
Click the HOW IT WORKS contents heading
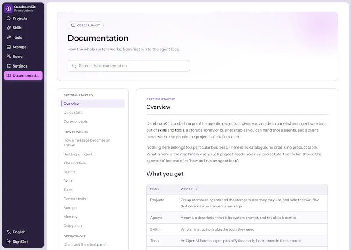pos(75,132)
